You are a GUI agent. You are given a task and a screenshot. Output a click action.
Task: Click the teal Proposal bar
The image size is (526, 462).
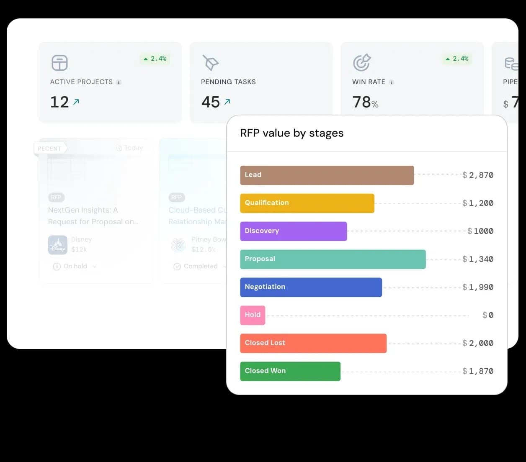[x=333, y=259]
